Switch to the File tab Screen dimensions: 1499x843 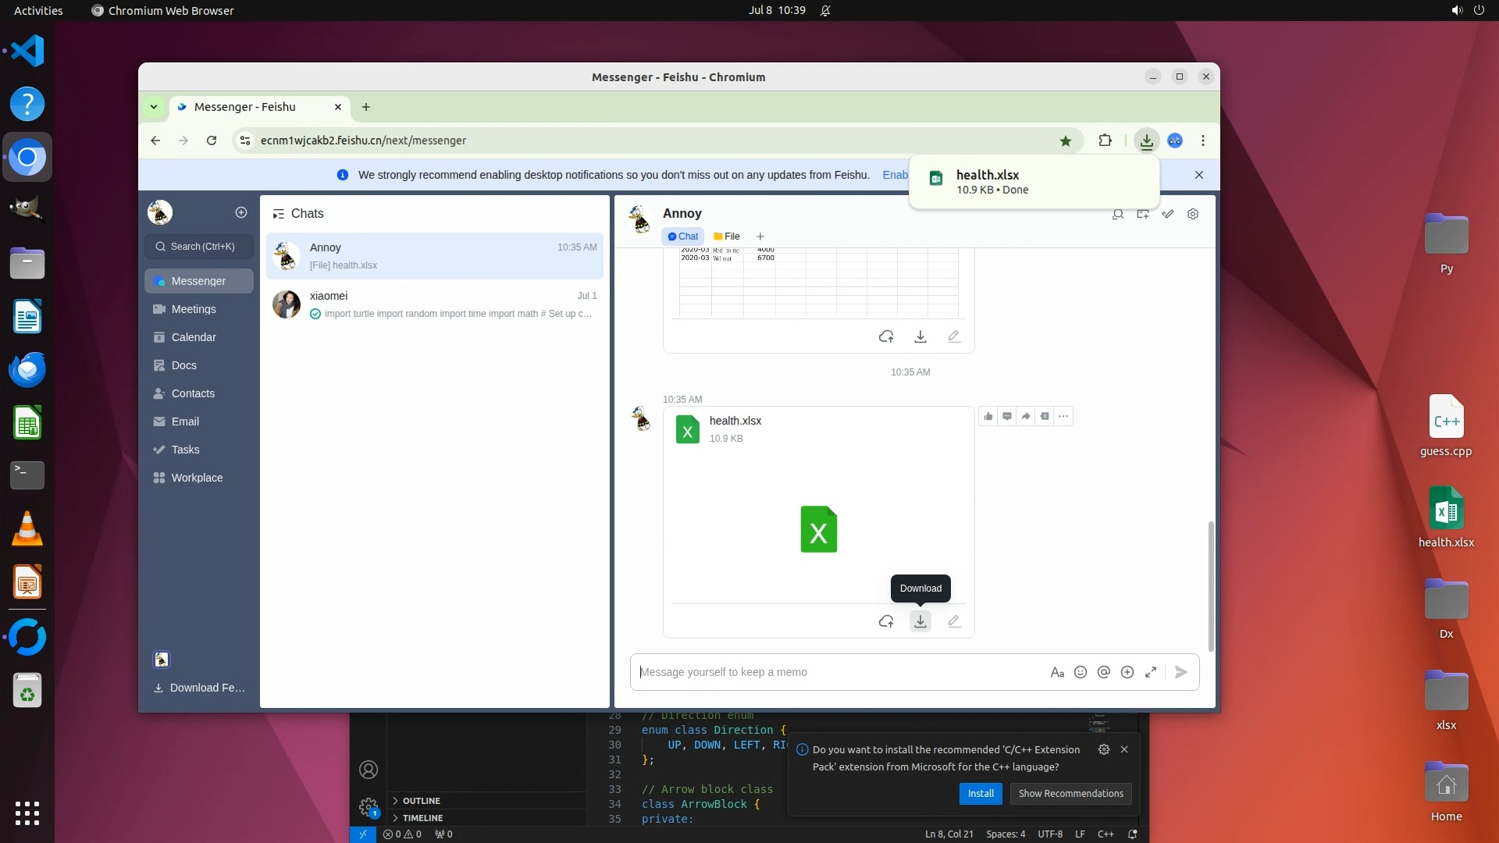coord(727,237)
